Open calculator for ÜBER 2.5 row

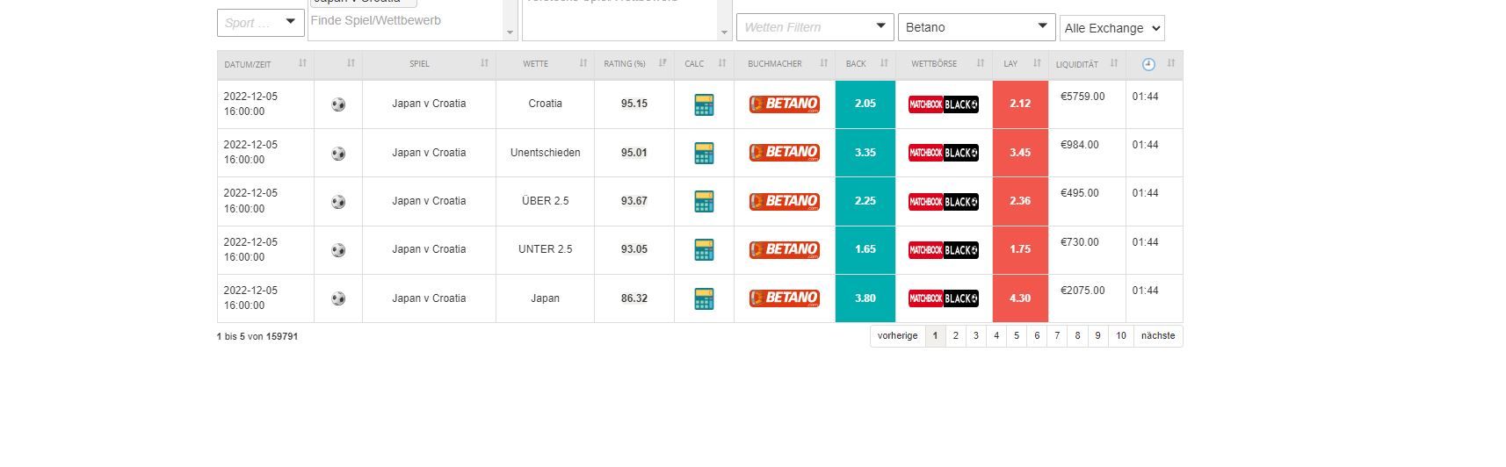coord(704,201)
